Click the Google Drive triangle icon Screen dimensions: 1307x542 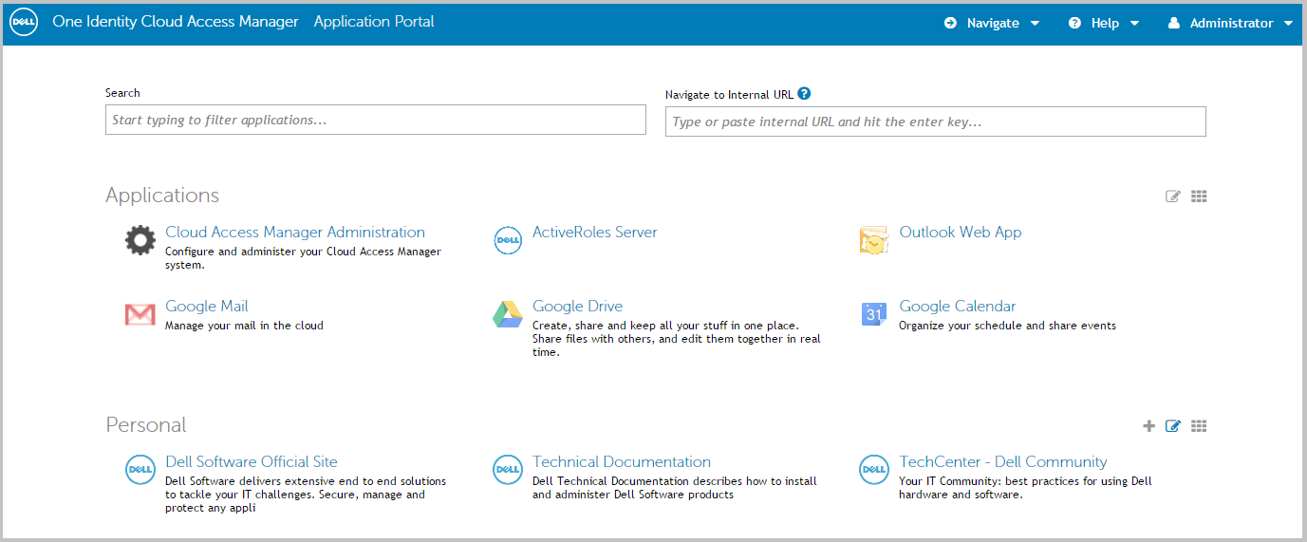(x=508, y=314)
